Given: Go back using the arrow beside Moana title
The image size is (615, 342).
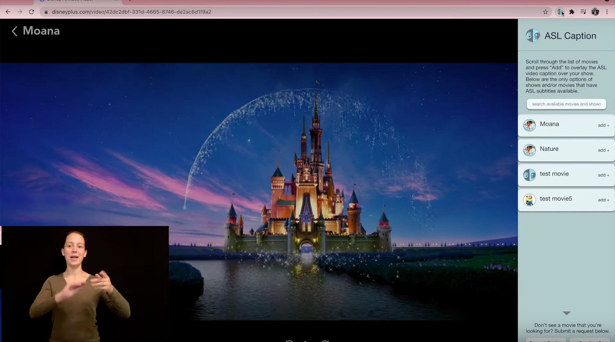Looking at the screenshot, I should (14, 31).
